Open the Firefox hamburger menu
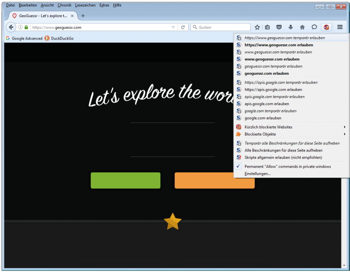 click(x=340, y=27)
